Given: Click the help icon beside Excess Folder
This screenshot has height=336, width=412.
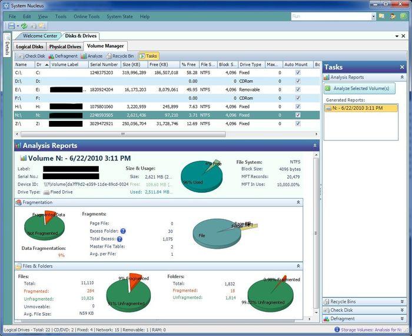Looking at the screenshot, I should 123,231.
